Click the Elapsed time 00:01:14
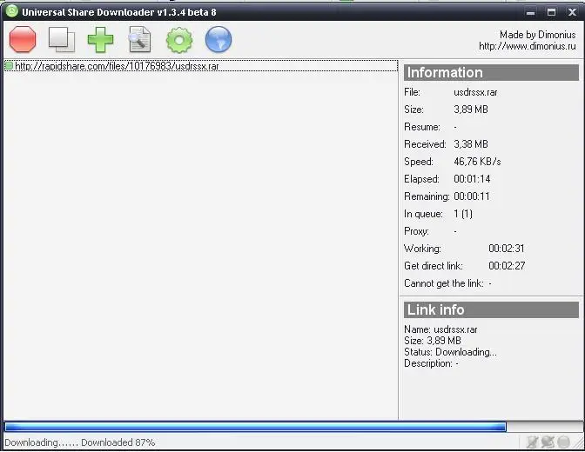585x452 pixels. coord(472,179)
